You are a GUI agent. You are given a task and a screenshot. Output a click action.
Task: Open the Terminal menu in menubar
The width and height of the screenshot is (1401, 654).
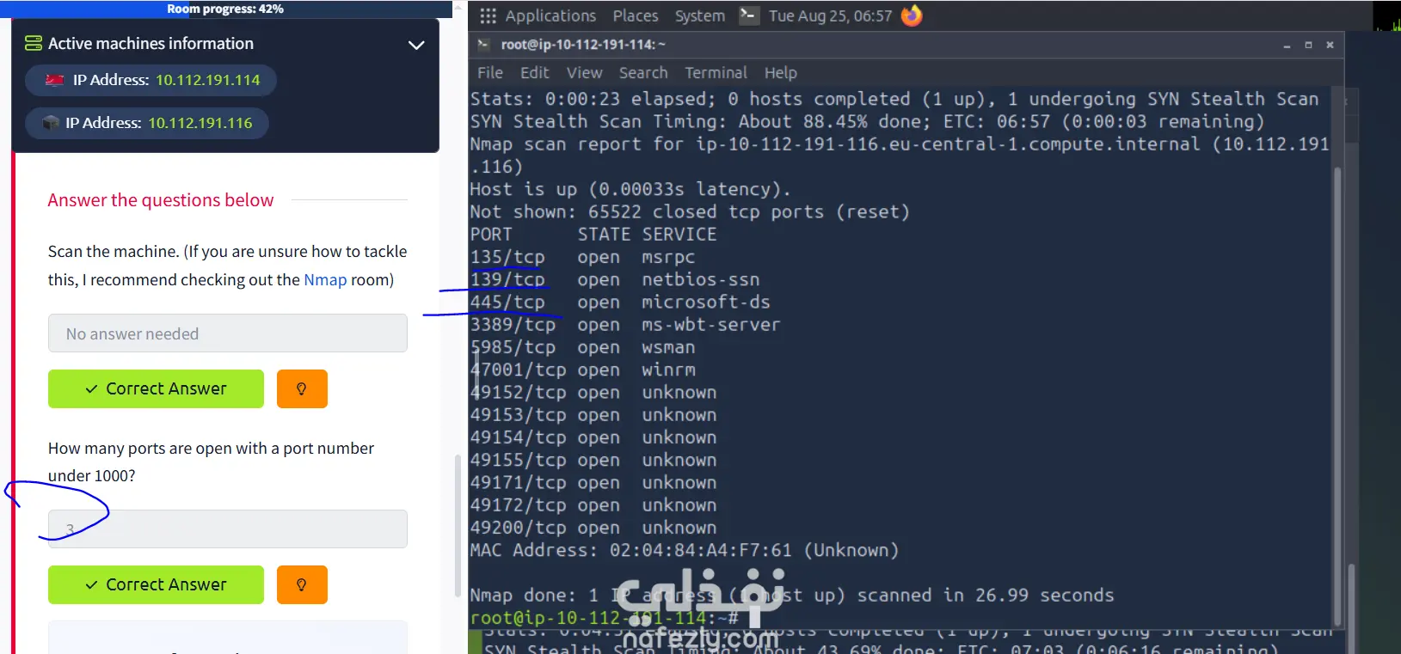[716, 73]
